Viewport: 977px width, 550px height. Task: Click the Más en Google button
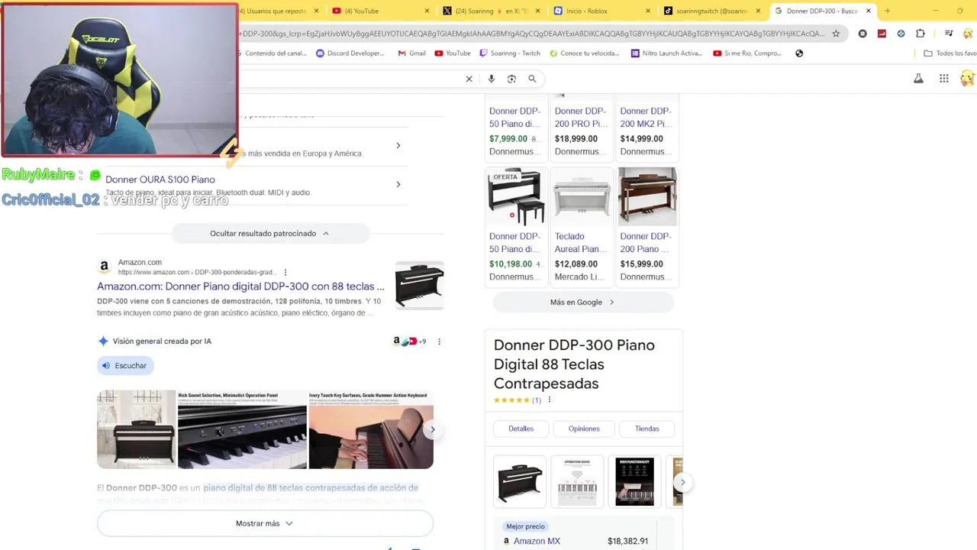click(583, 302)
